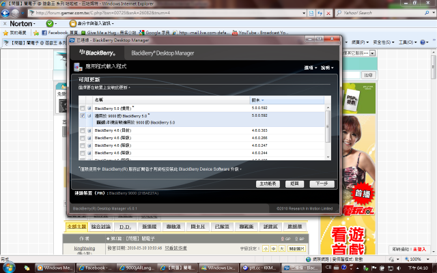The image size is (437, 273).
Task: Click the Refresh icon in Internet Explorer
Action: click(320, 13)
